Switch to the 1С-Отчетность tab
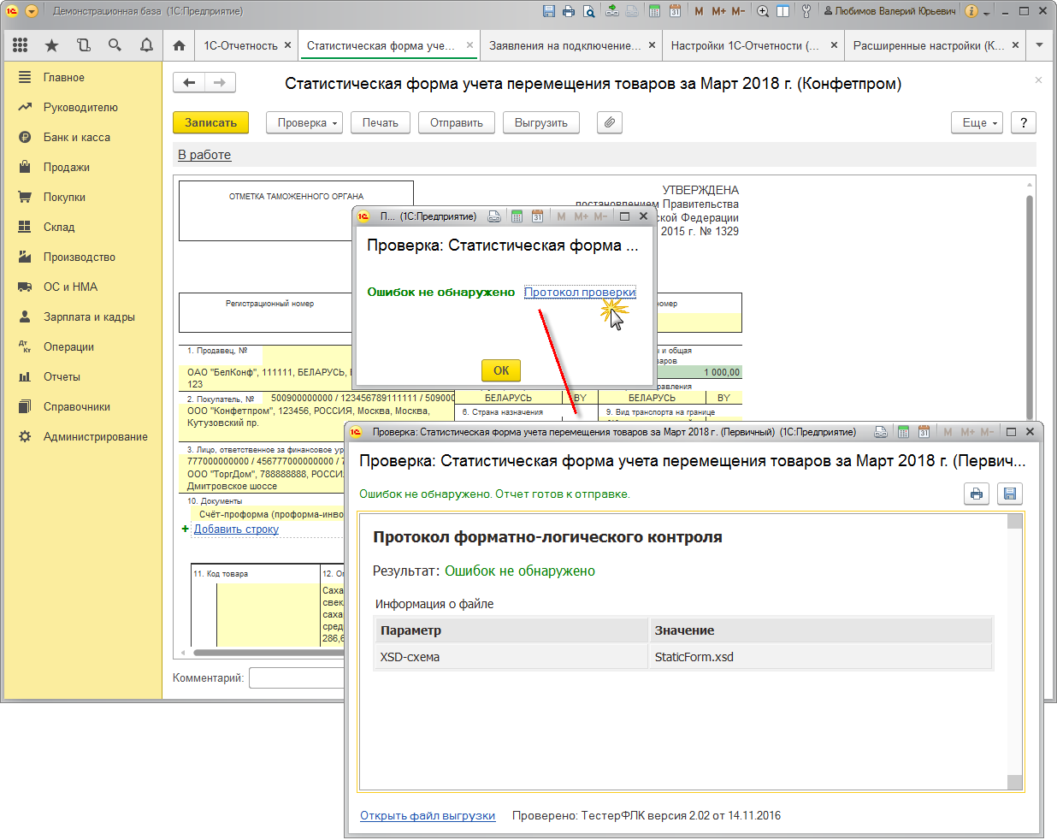Image resolution: width=1057 pixels, height=840 pixels. point(240,45)
